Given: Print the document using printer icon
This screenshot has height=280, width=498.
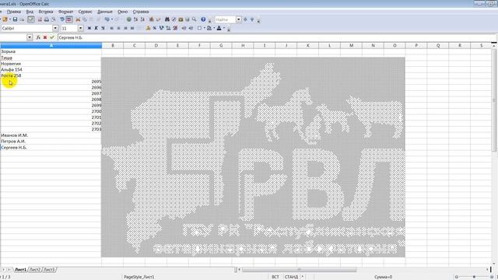Looking at the screenshot, I should [x=47, y=19].
